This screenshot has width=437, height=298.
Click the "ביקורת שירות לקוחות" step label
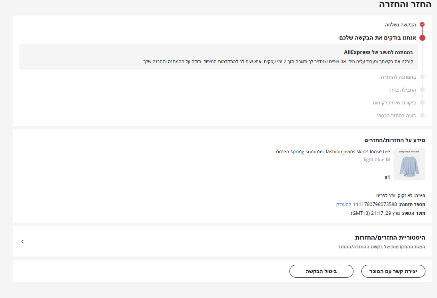tap(394, 103)
